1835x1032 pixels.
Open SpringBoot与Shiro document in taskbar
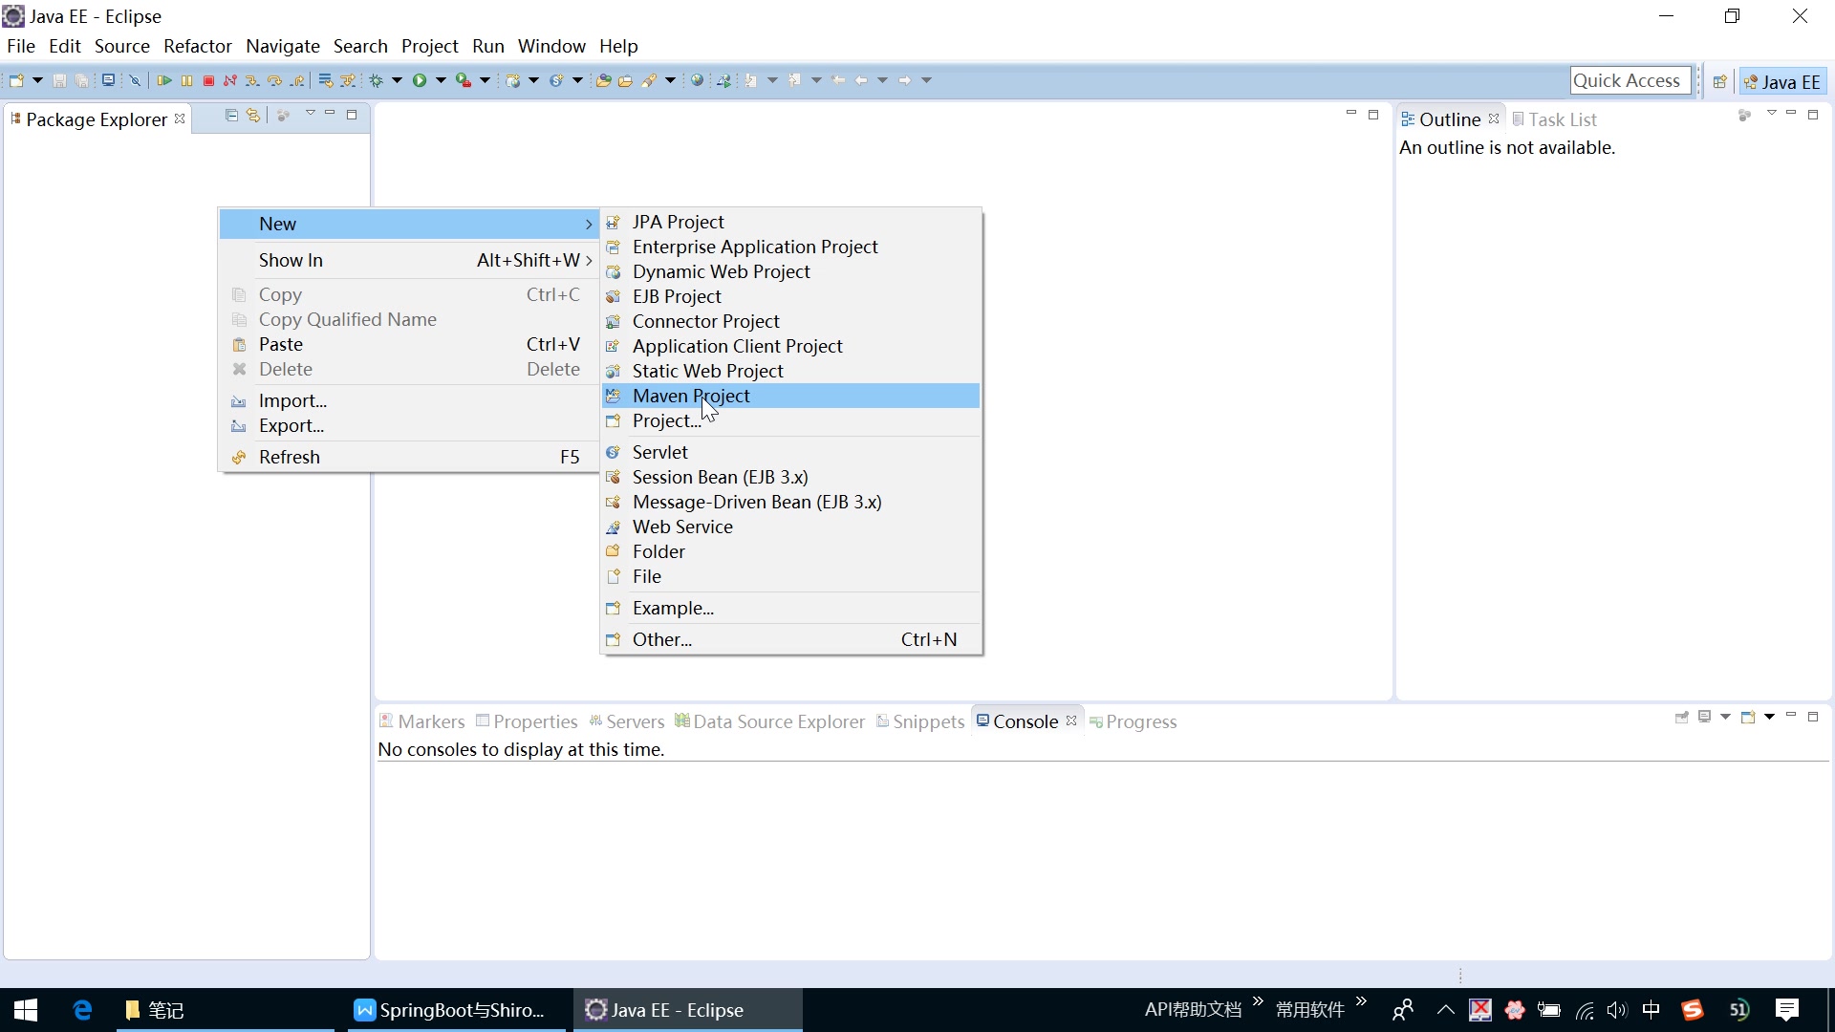(451, 1010)
